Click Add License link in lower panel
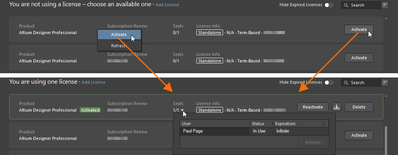The image size is (398, 155). [x=93, y=82]
